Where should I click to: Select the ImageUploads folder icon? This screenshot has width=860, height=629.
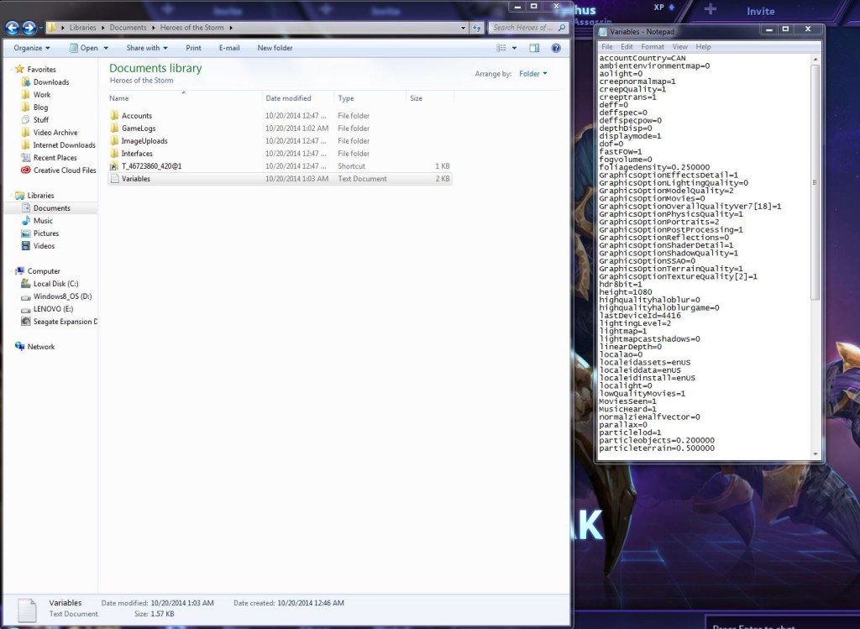(114, 141)
